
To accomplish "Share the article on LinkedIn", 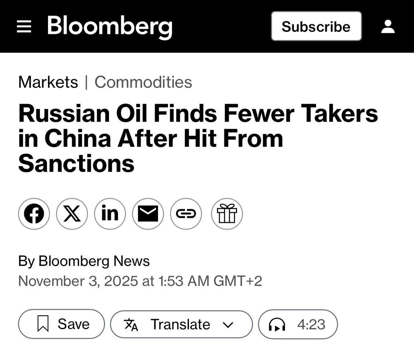I will tap(110, 214).
